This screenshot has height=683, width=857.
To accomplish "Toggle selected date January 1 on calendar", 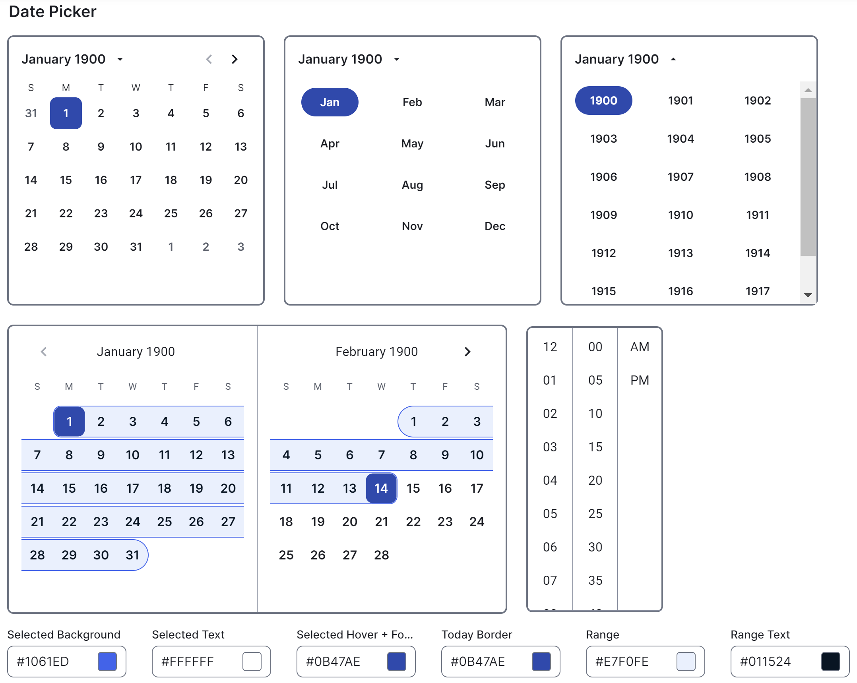I will [66, 113].
